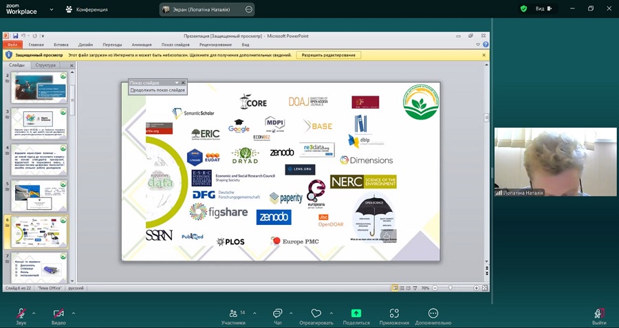This screenshot has width=619, height=328.
Task: Click the zoom in plus button
Action: coord(477,288)
